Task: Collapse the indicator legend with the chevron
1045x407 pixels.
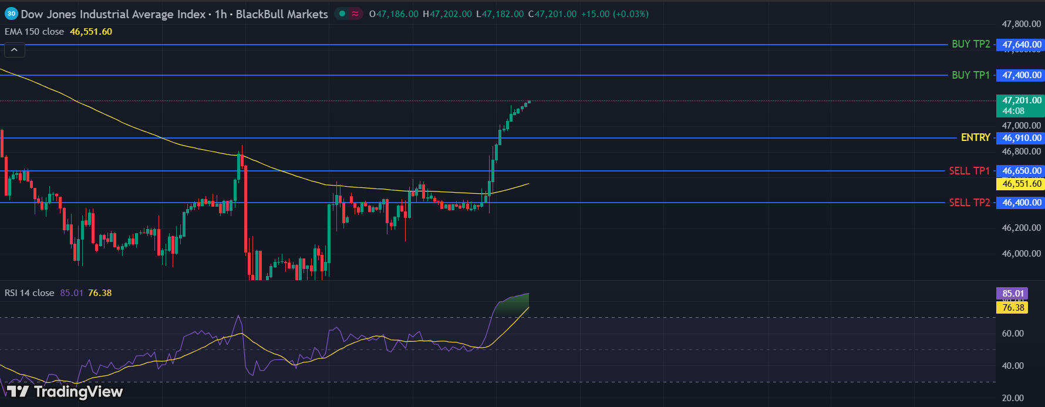Action: click(15, 50)
